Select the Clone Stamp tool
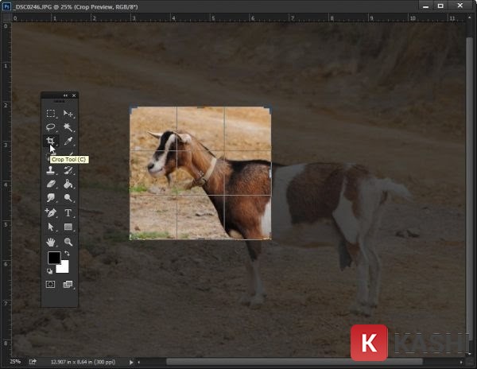 coord(51,170)
